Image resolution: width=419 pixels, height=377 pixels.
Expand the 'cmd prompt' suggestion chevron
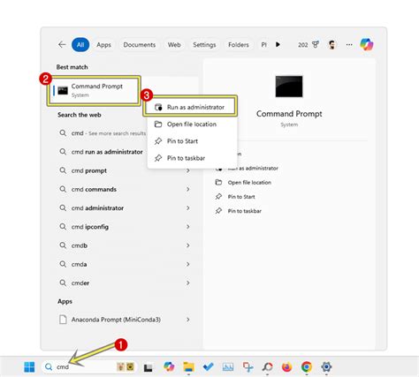(187, 170)
